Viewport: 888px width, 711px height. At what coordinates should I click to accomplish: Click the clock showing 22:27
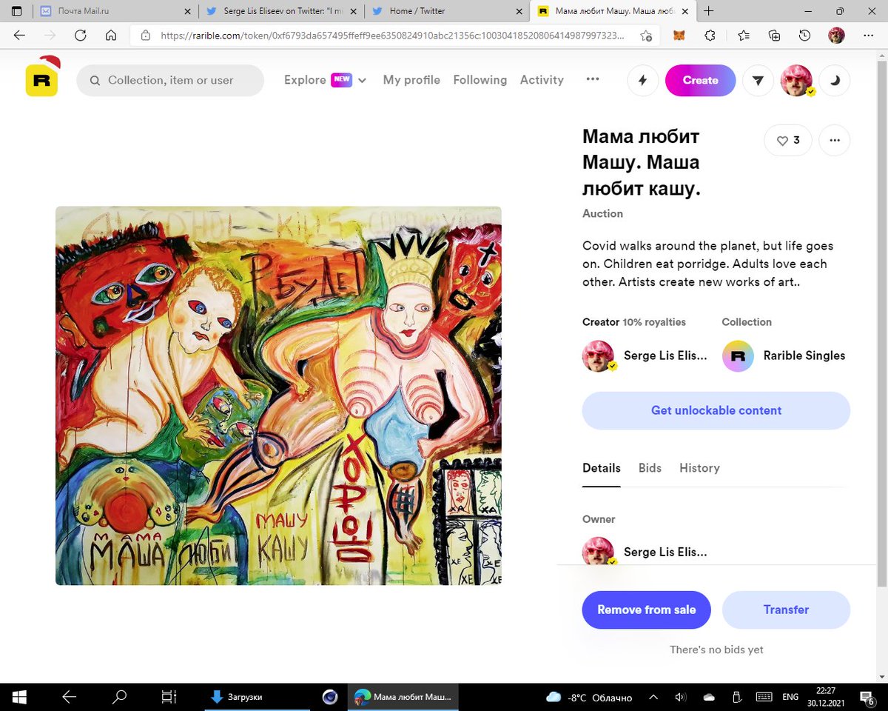pyautogui.click(x=827, y=697)
